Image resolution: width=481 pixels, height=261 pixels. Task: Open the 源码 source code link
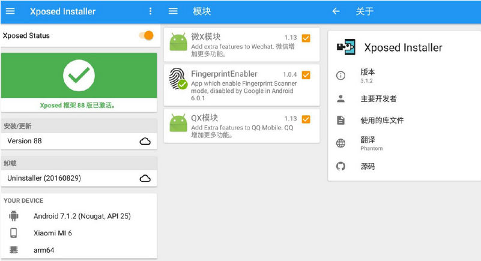click(404, 166)
